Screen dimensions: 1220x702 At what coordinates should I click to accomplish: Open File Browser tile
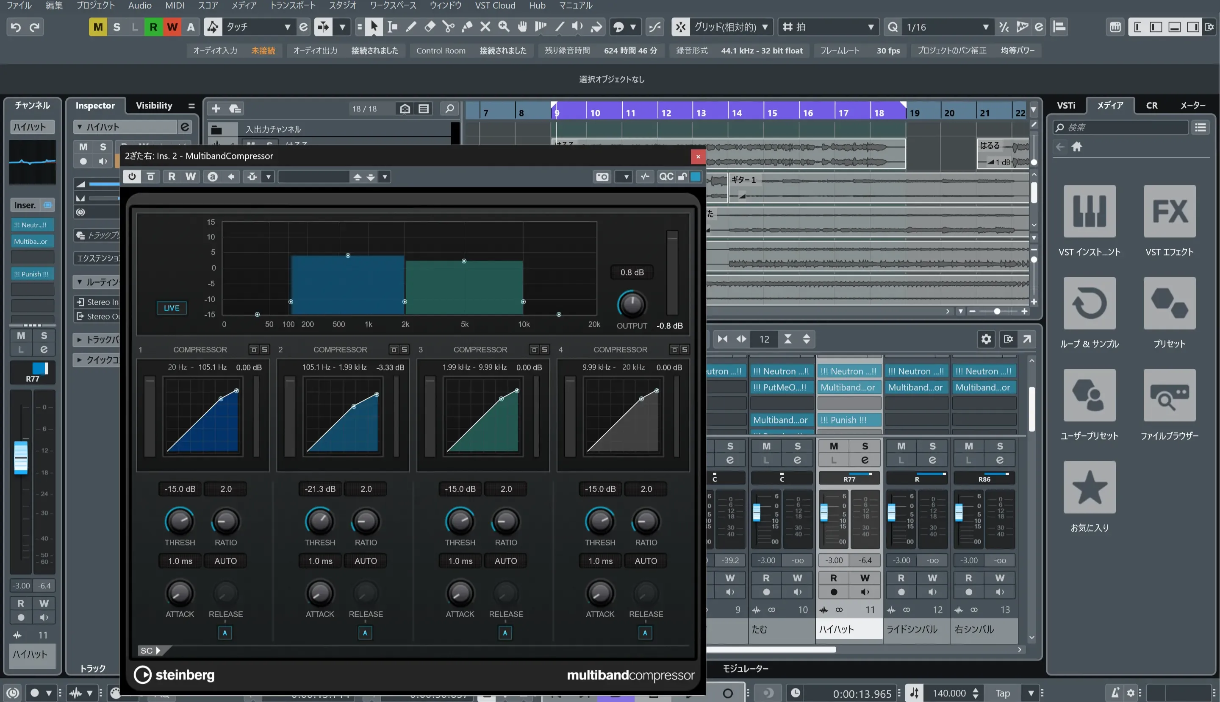pos(1169,396)
